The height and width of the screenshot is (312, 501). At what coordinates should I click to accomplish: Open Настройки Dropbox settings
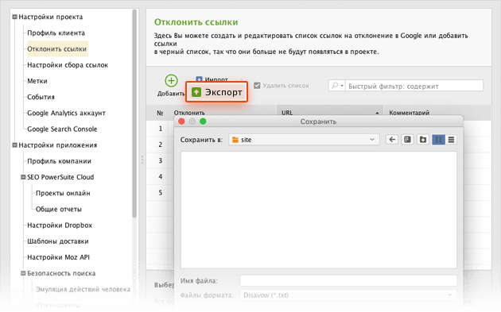60,225
